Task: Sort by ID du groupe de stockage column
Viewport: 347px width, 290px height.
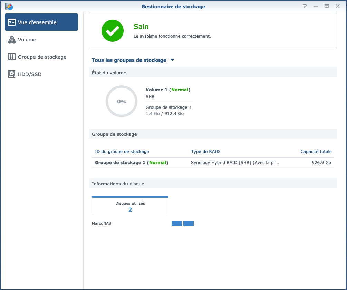Action: (x=122, y=151)
